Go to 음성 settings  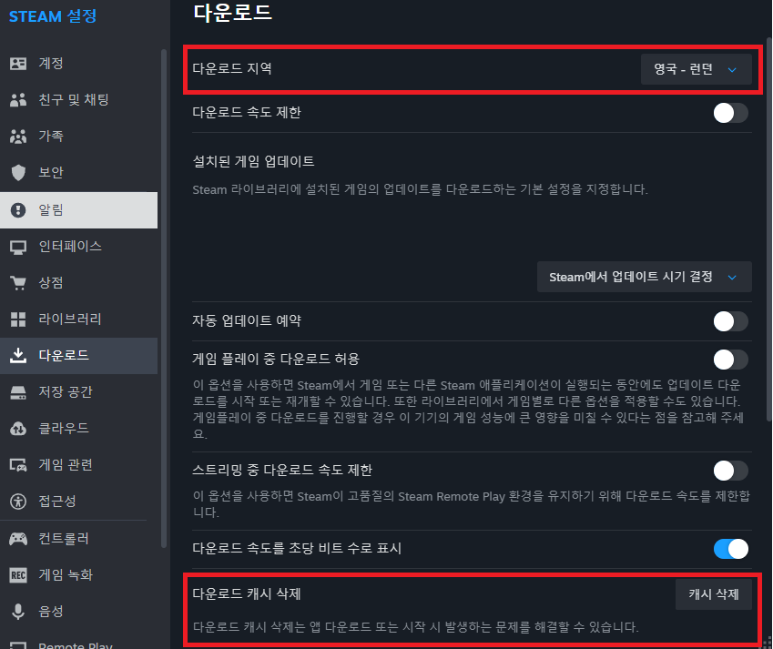pos(79,612)
